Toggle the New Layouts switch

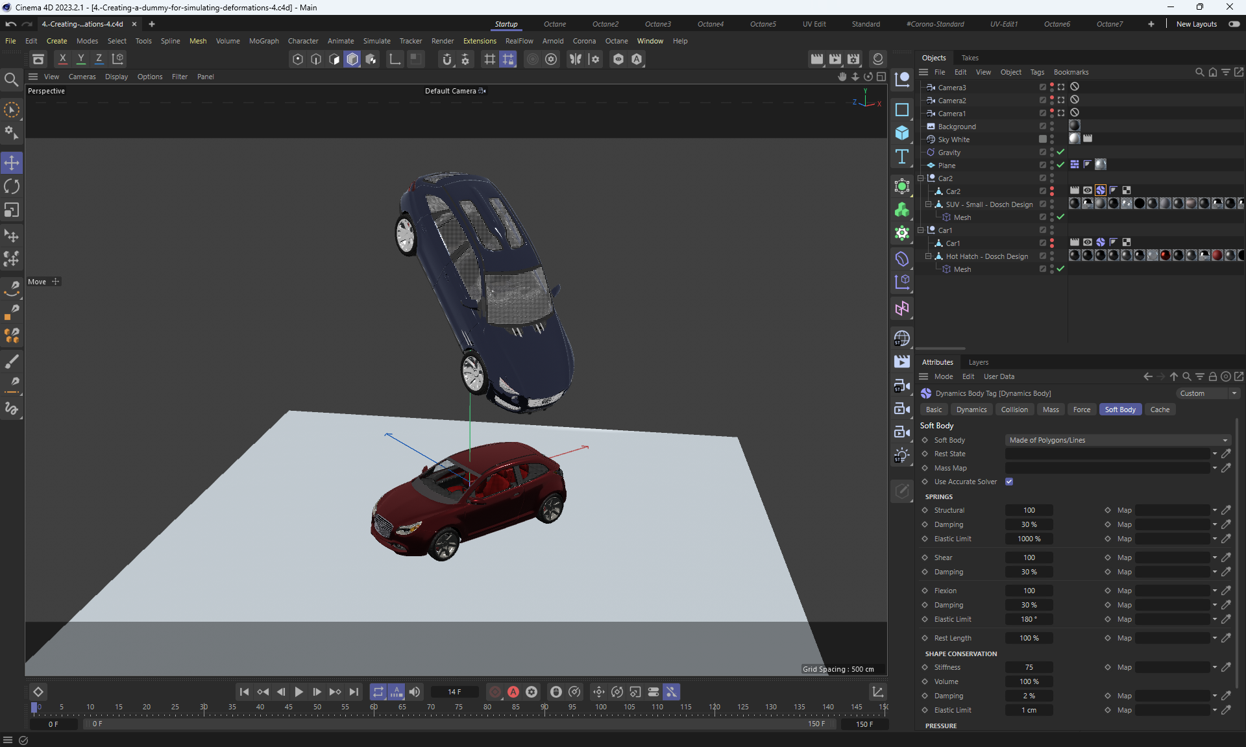(1234, 24)
